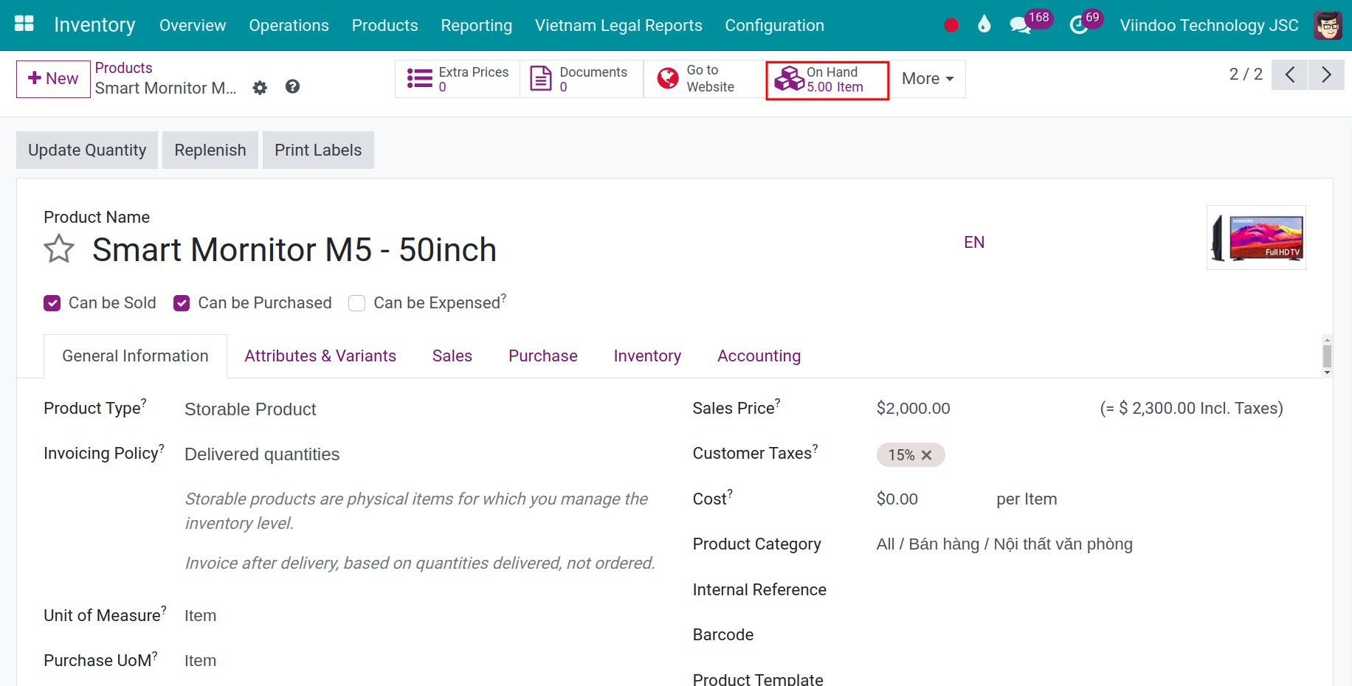The height and width of the screenshot is (686, 1352).
Task: Click the gear actions icon beside product name
Action: [260, 88]
